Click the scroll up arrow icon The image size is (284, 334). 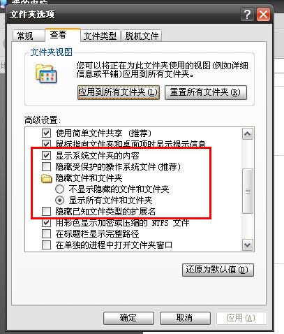pyautogui.click(x=247, y=134)
